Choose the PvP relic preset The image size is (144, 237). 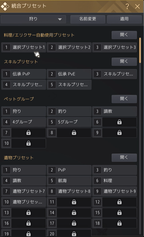[x=69, y=170]
